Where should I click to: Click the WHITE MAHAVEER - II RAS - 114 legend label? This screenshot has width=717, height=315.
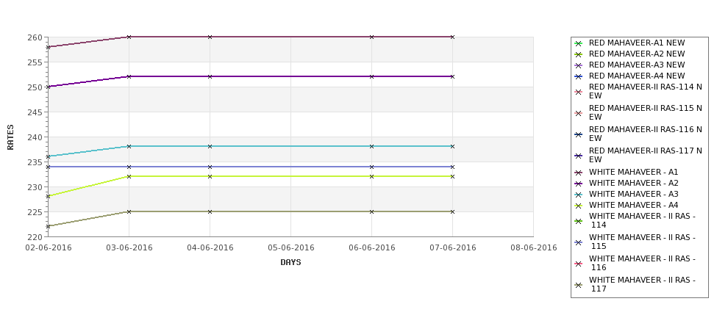click(642, 220)
